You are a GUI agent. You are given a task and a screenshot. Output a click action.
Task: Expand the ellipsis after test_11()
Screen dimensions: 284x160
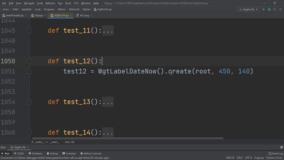point(108,31)
